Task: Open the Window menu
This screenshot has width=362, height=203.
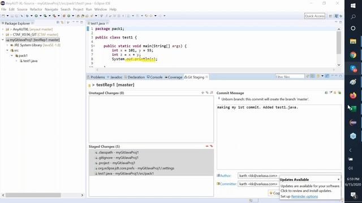Action: [x=101, y=10]
